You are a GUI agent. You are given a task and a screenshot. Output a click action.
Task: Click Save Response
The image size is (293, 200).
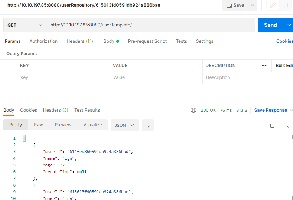click(x=271, y=110)
